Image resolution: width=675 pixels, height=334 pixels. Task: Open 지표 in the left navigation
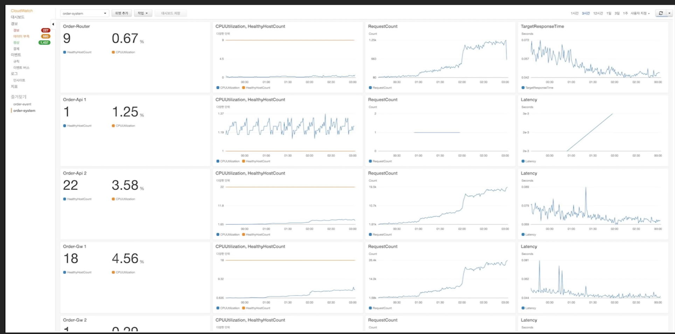[14, 87]
